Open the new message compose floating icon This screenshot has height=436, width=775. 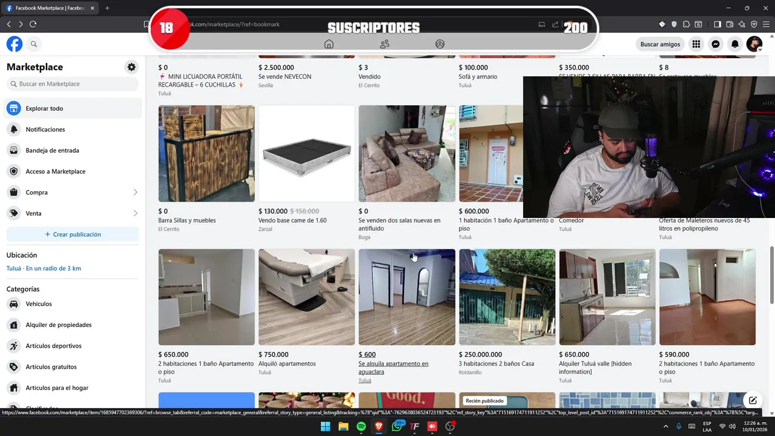click(753, 400)
